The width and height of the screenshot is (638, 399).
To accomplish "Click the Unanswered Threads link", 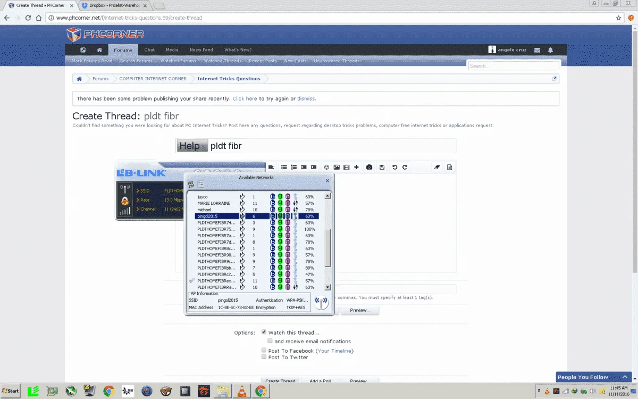I will tap(337, 61).
